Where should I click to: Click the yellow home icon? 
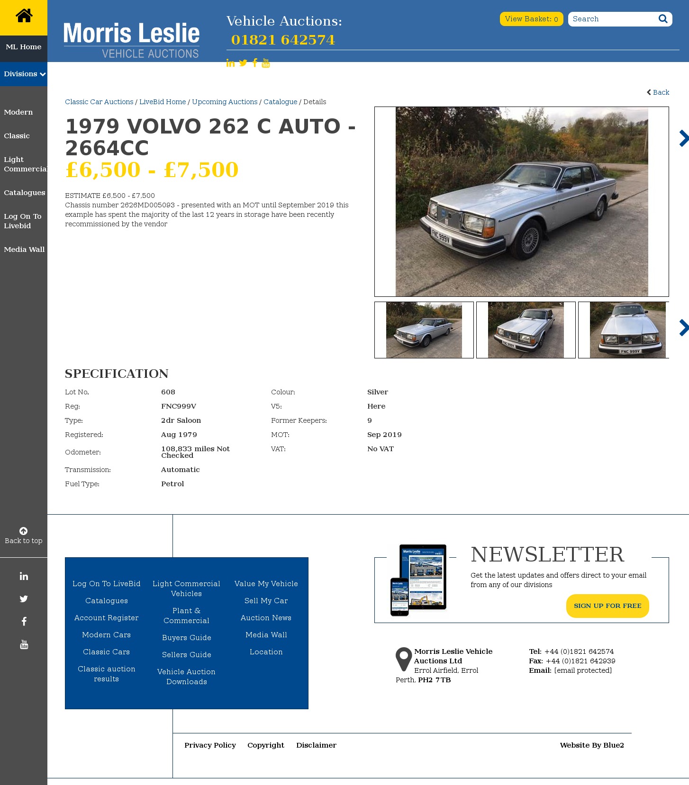click(x=24, y=16)
